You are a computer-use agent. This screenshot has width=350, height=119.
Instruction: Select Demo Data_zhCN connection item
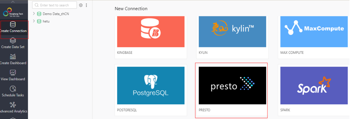click(53, 14)
